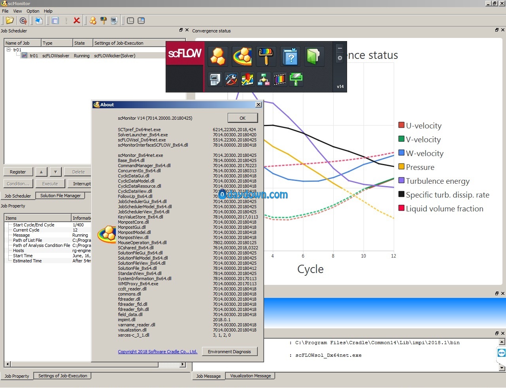Screen dimensions: 506x388
Task: Click the move-up arrow button beside Register
Action: click(x=41, y=172)
